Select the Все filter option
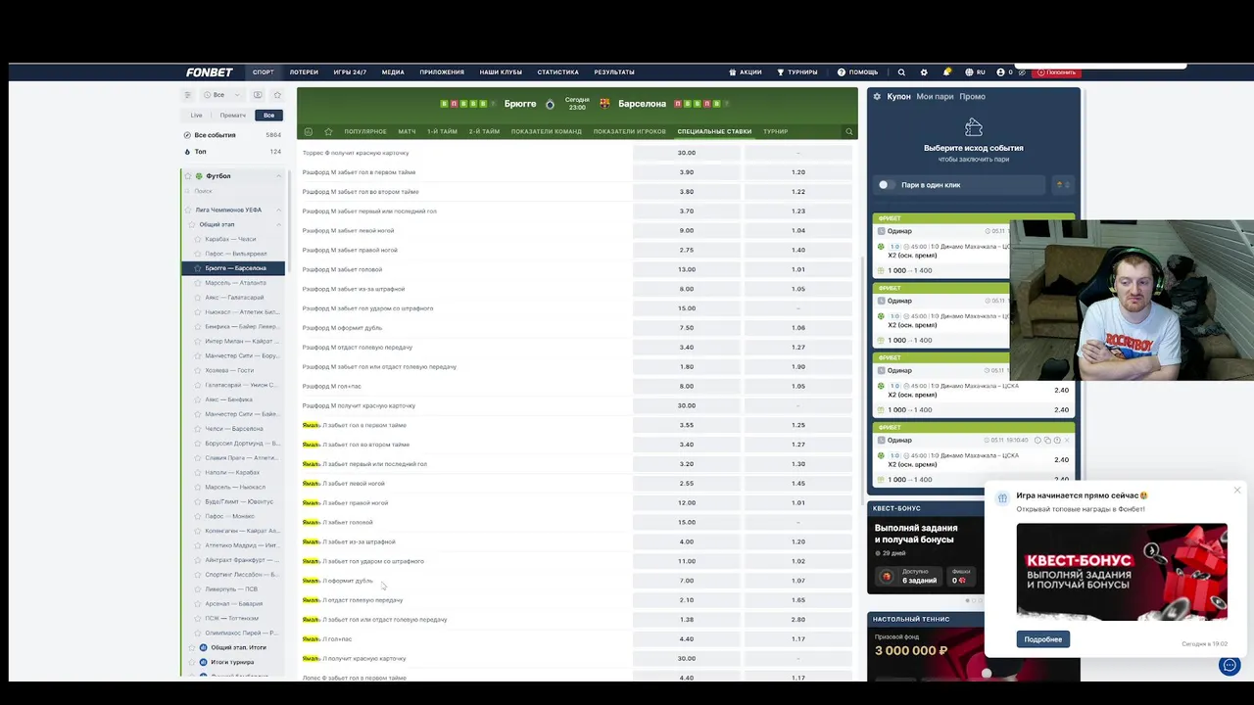The image size is (1254, 705). point(268,116)
